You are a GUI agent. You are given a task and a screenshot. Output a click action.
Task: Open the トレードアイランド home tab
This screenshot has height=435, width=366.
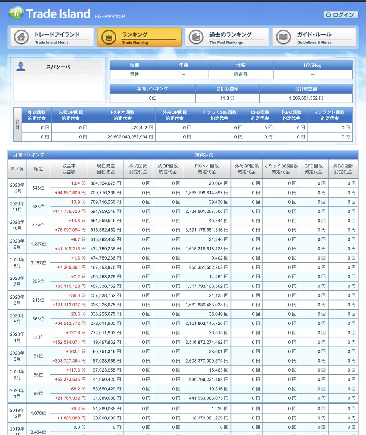point(52,37)
